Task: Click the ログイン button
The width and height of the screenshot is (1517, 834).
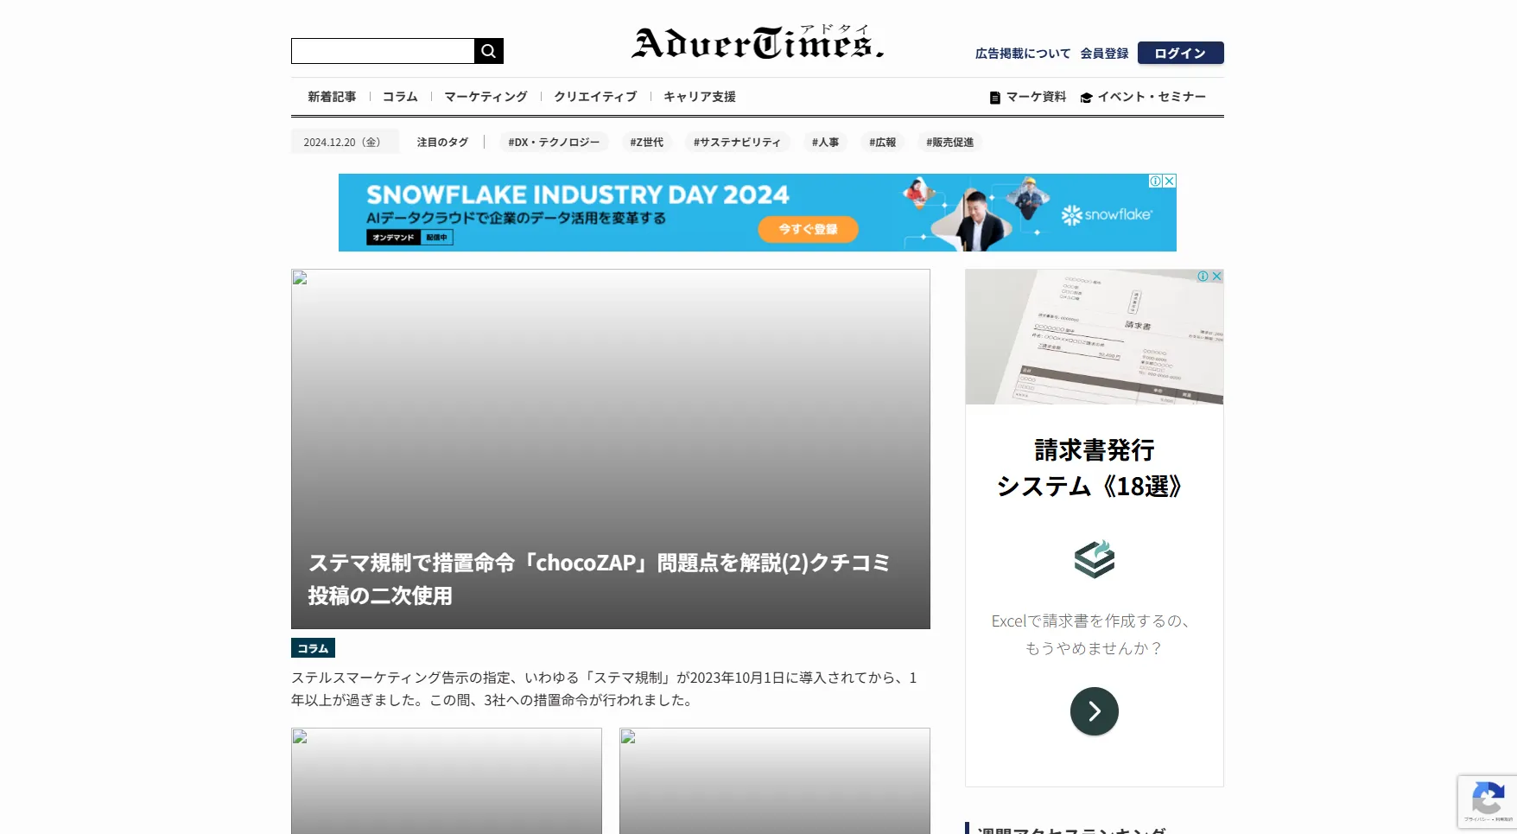Action: pyautogui.click(x=1180, y=53)
